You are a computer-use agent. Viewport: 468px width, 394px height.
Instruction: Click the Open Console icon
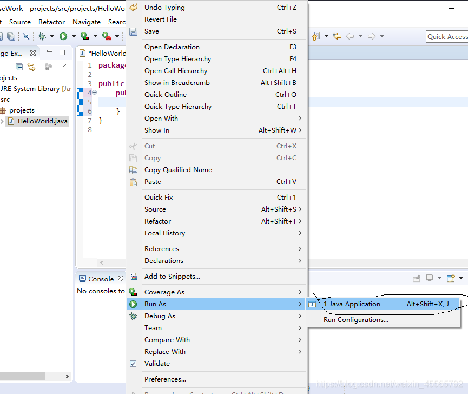click(x=451, y=278)
